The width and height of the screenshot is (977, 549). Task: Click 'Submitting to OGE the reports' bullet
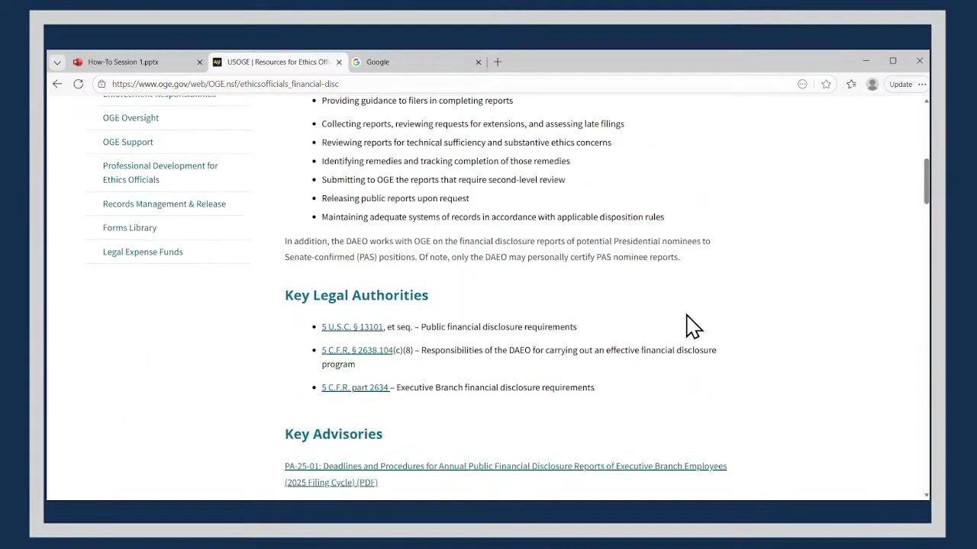coord(443,180)
